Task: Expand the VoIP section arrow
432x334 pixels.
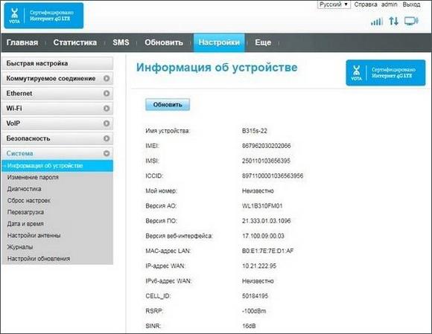Action: (107, 123)
